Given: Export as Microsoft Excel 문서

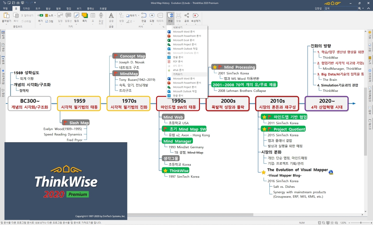Looking at the screenshot, I should click(183, 40).
